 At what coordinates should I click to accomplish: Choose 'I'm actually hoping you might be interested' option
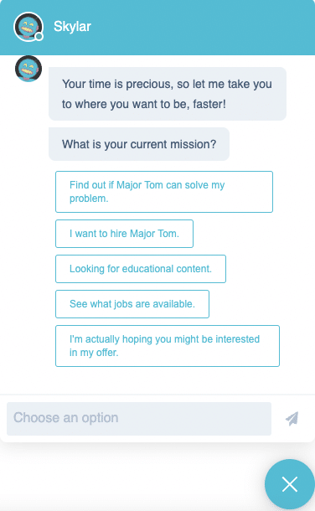point(168,346)
